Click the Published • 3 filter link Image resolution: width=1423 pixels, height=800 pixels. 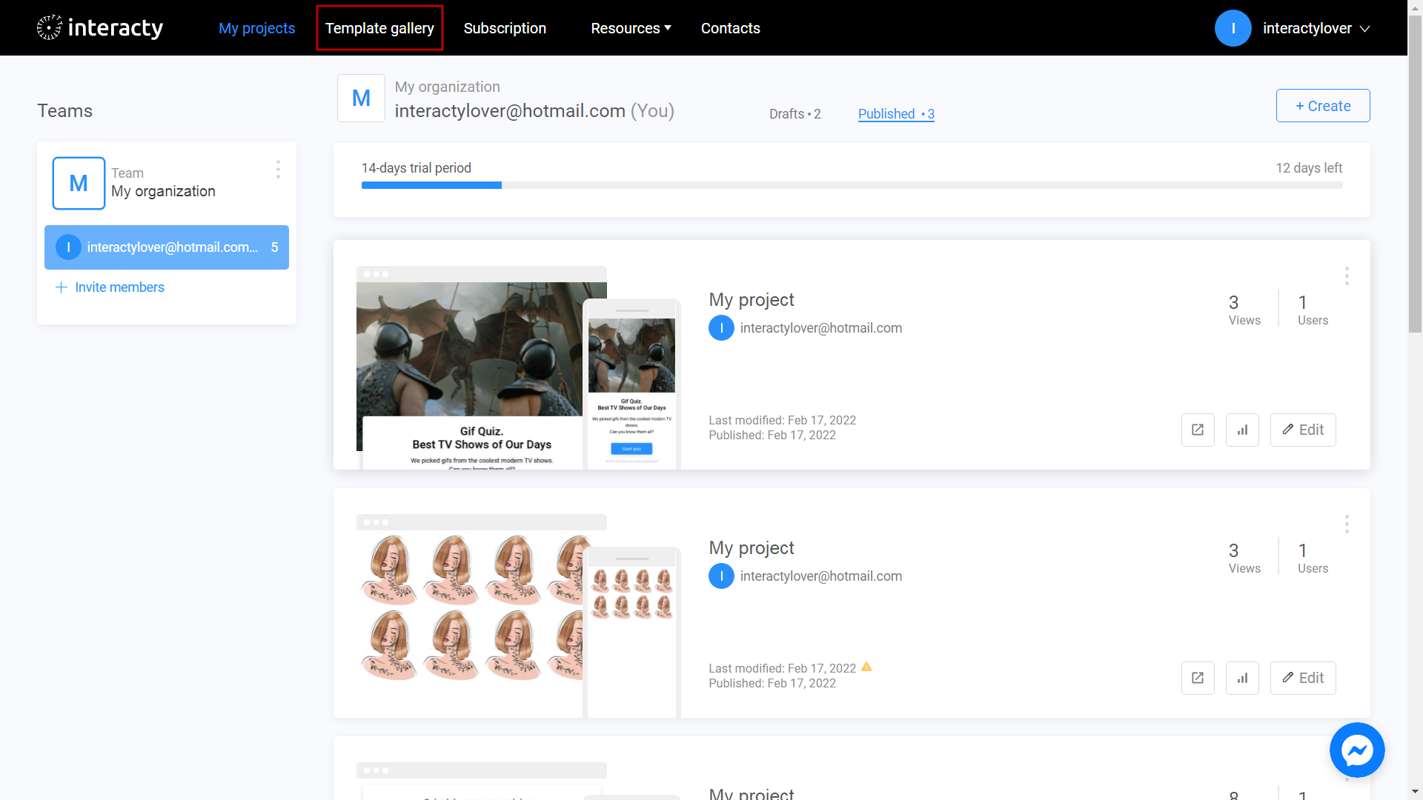click(x=895, y=113)
